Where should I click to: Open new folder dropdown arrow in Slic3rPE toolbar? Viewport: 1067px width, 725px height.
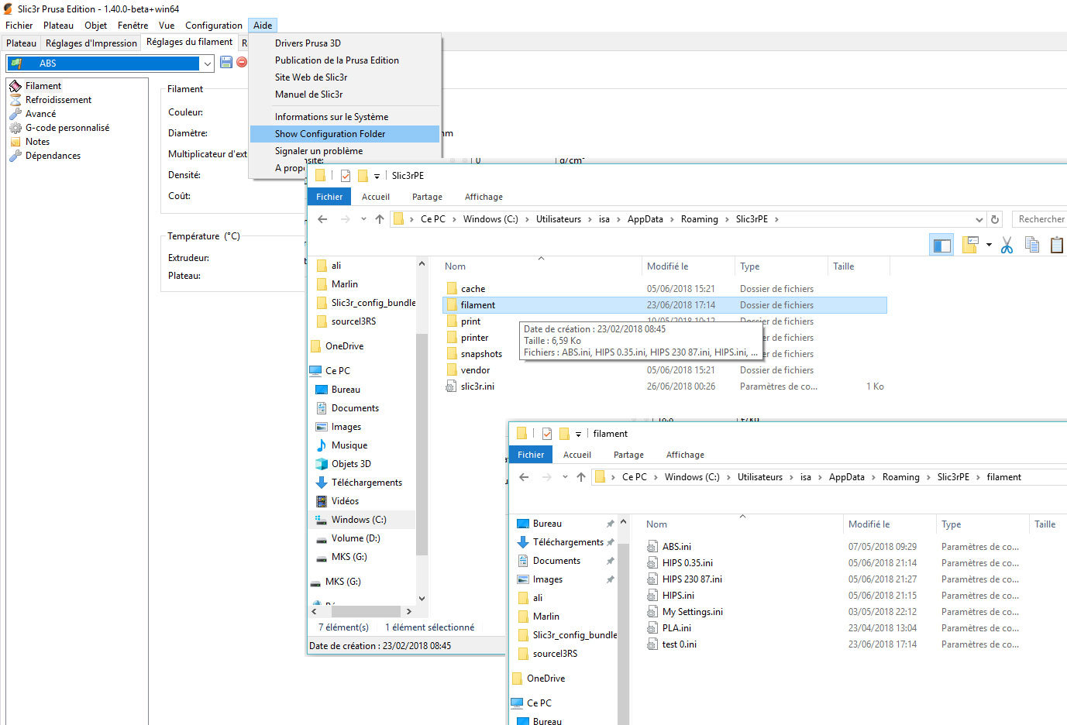[x=989, y=246]
